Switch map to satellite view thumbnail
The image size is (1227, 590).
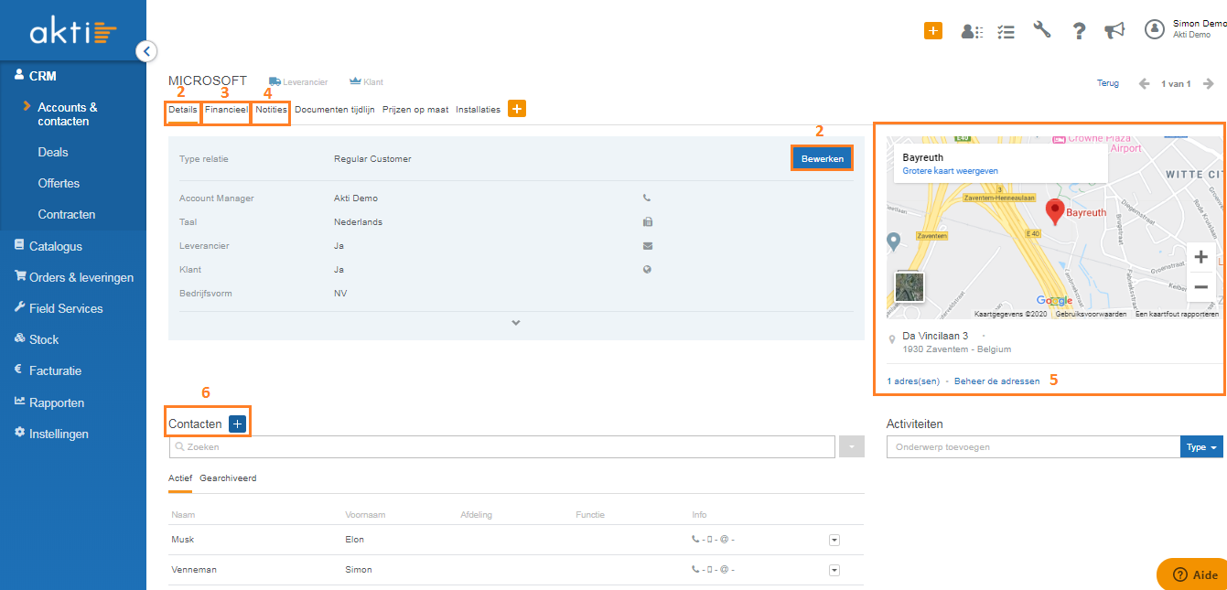click(909, 287)
